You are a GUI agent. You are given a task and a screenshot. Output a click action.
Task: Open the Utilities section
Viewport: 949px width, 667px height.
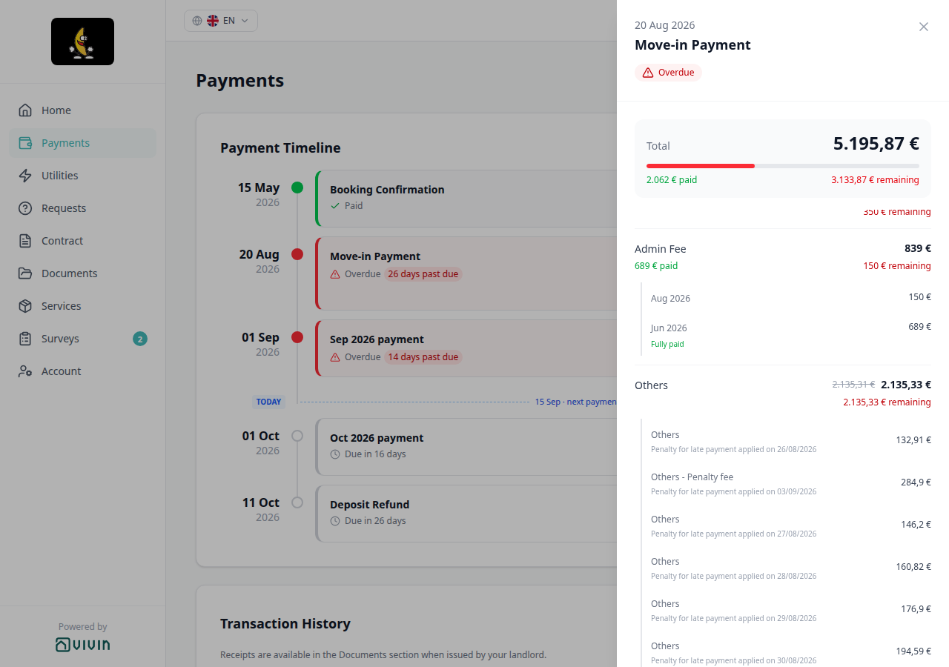(x=82, y=176)
